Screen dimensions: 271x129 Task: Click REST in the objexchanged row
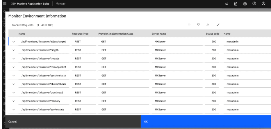[78, 42]
